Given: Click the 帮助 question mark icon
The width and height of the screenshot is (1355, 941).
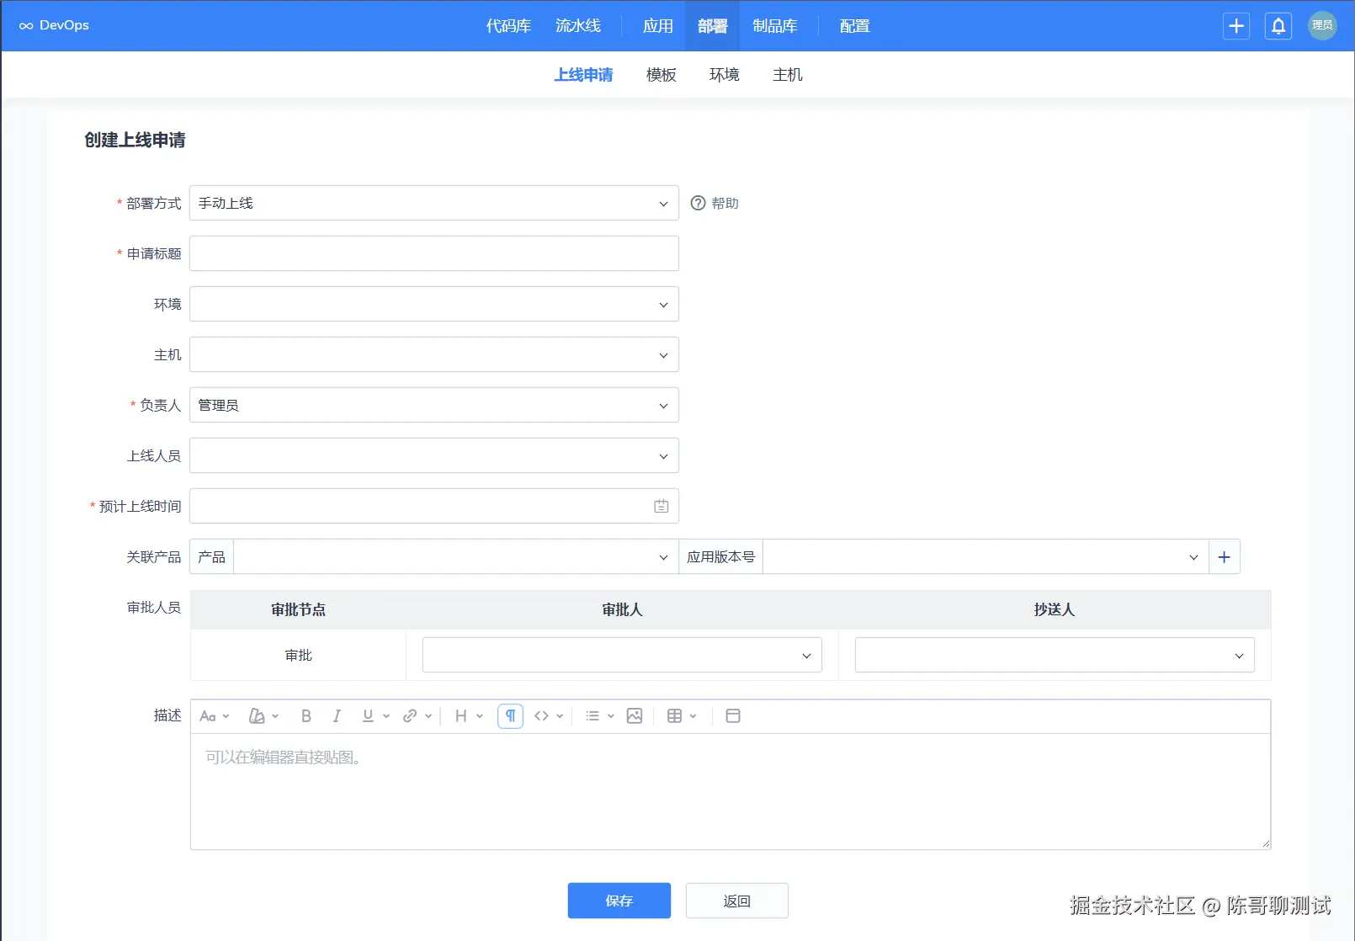Looking at the screenshot, I should point(698,203).
